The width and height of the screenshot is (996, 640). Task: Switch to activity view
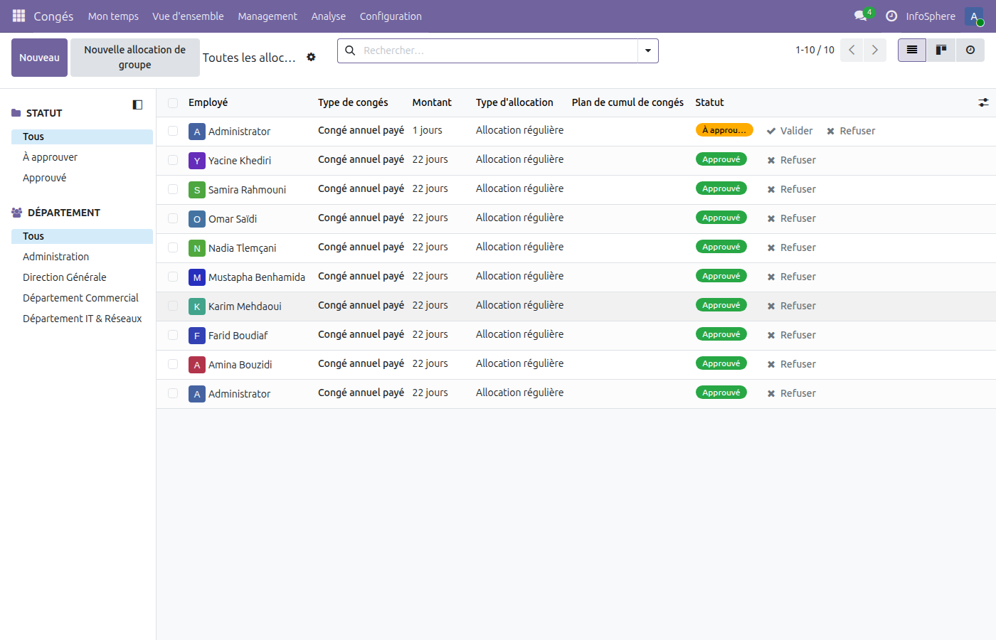(x=970, y=50)
